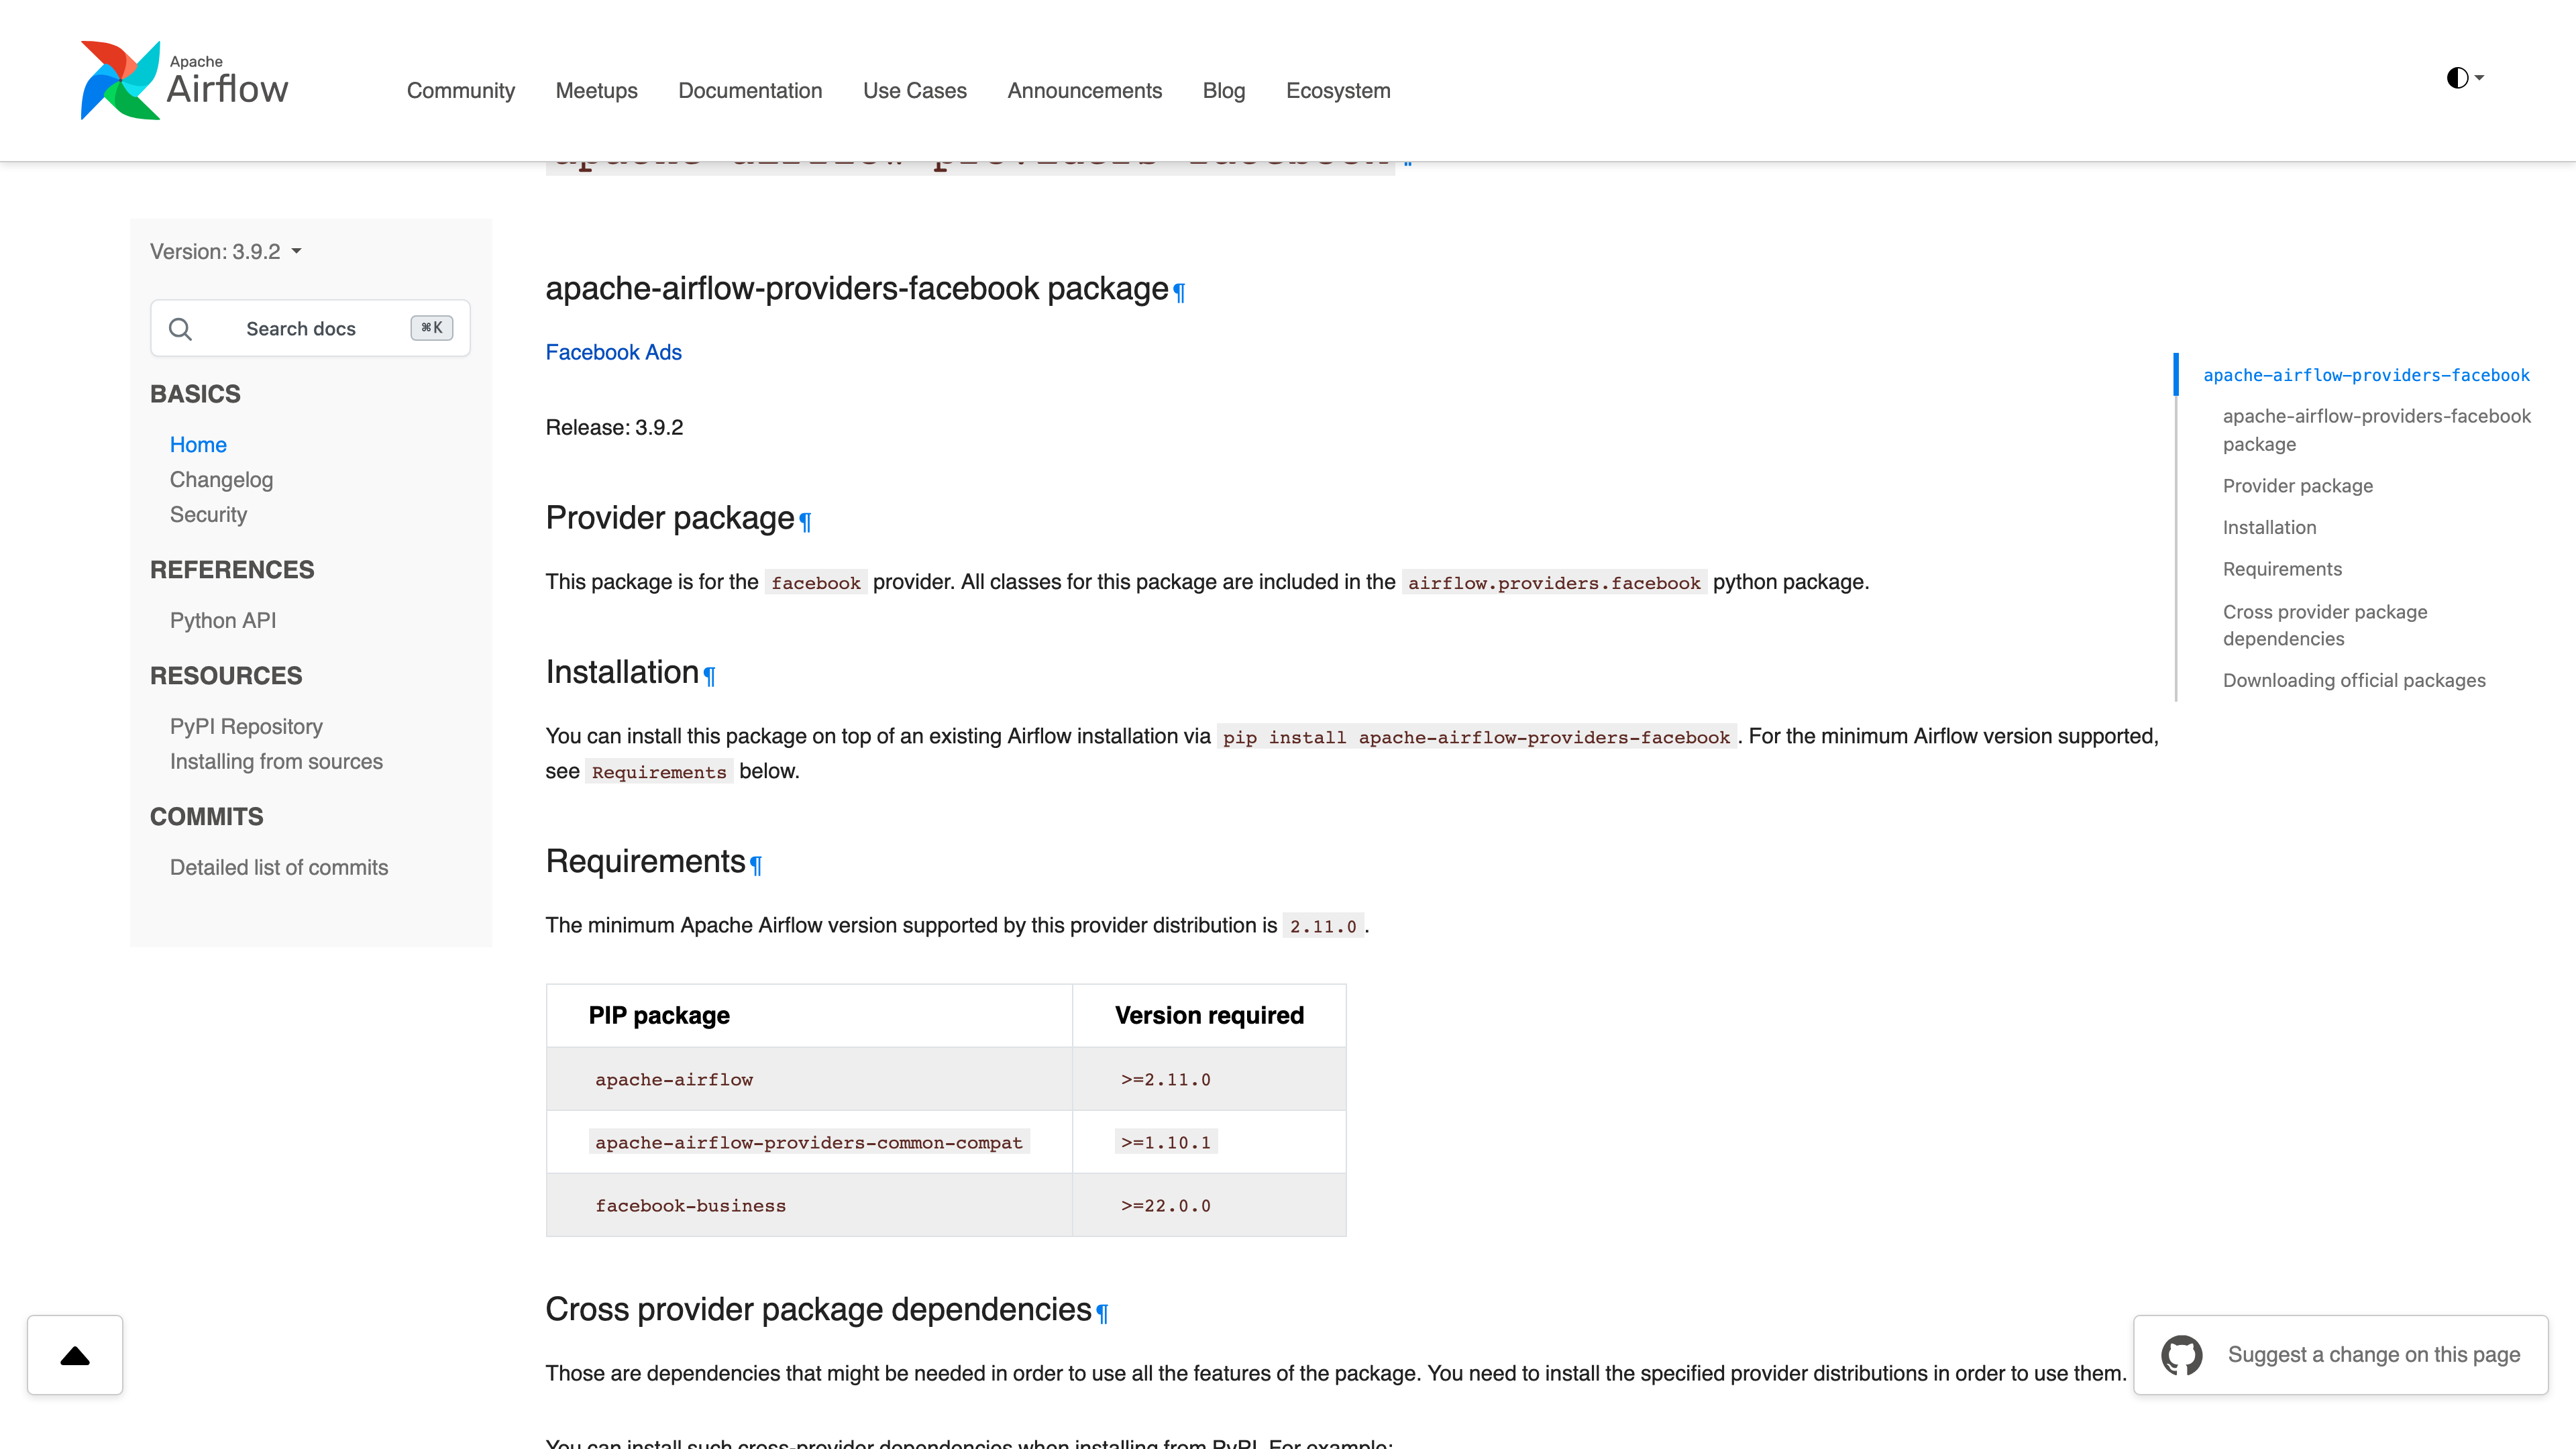The width and height of the screenshot is (2576, 1449).
Task: Click the anchor icon next to Provider package heading
Action: [805, 522]
